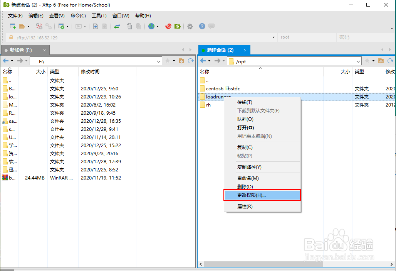Click the remote pane bookmark star

367,61
